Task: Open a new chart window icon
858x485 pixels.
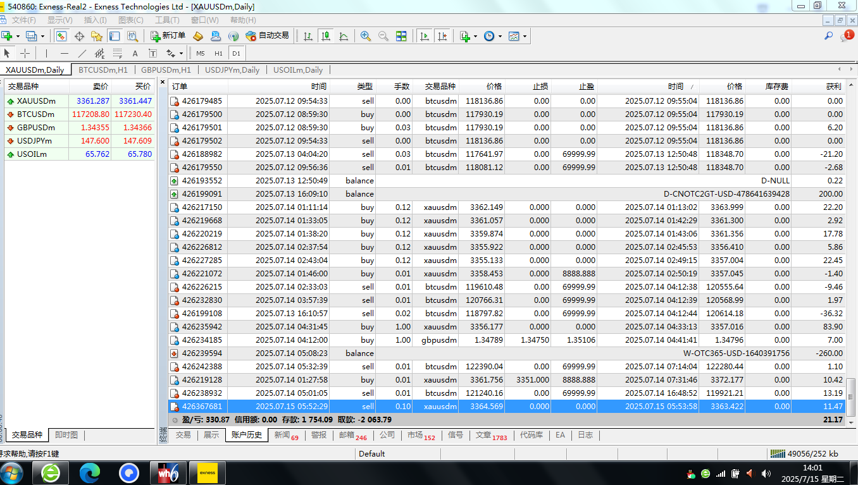Action: coord(7,36)
